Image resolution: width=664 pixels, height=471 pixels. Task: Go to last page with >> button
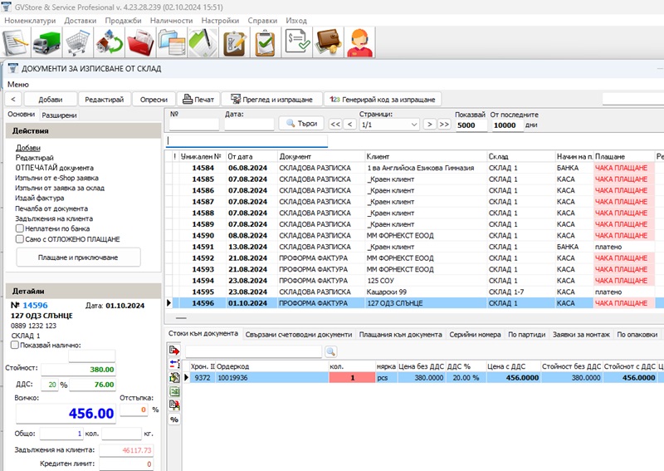[x=444, y=125]
